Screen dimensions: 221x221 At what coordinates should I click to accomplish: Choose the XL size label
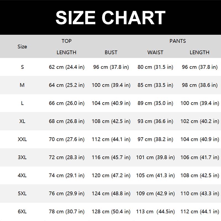pyautogui.click(x=22, y=121)
